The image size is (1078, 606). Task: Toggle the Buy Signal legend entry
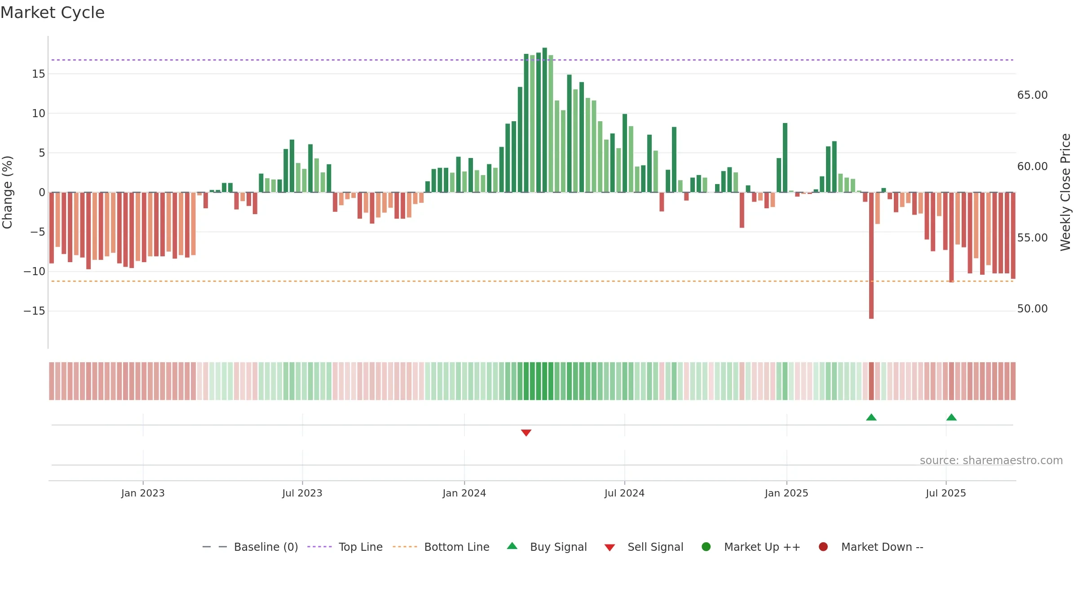coord(547,547)
